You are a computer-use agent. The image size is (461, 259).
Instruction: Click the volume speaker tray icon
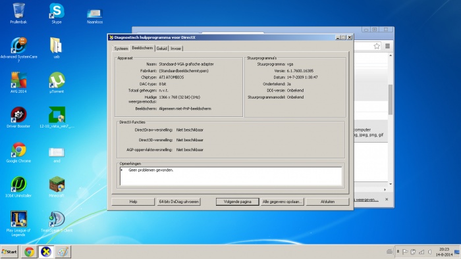click(430, 252)
